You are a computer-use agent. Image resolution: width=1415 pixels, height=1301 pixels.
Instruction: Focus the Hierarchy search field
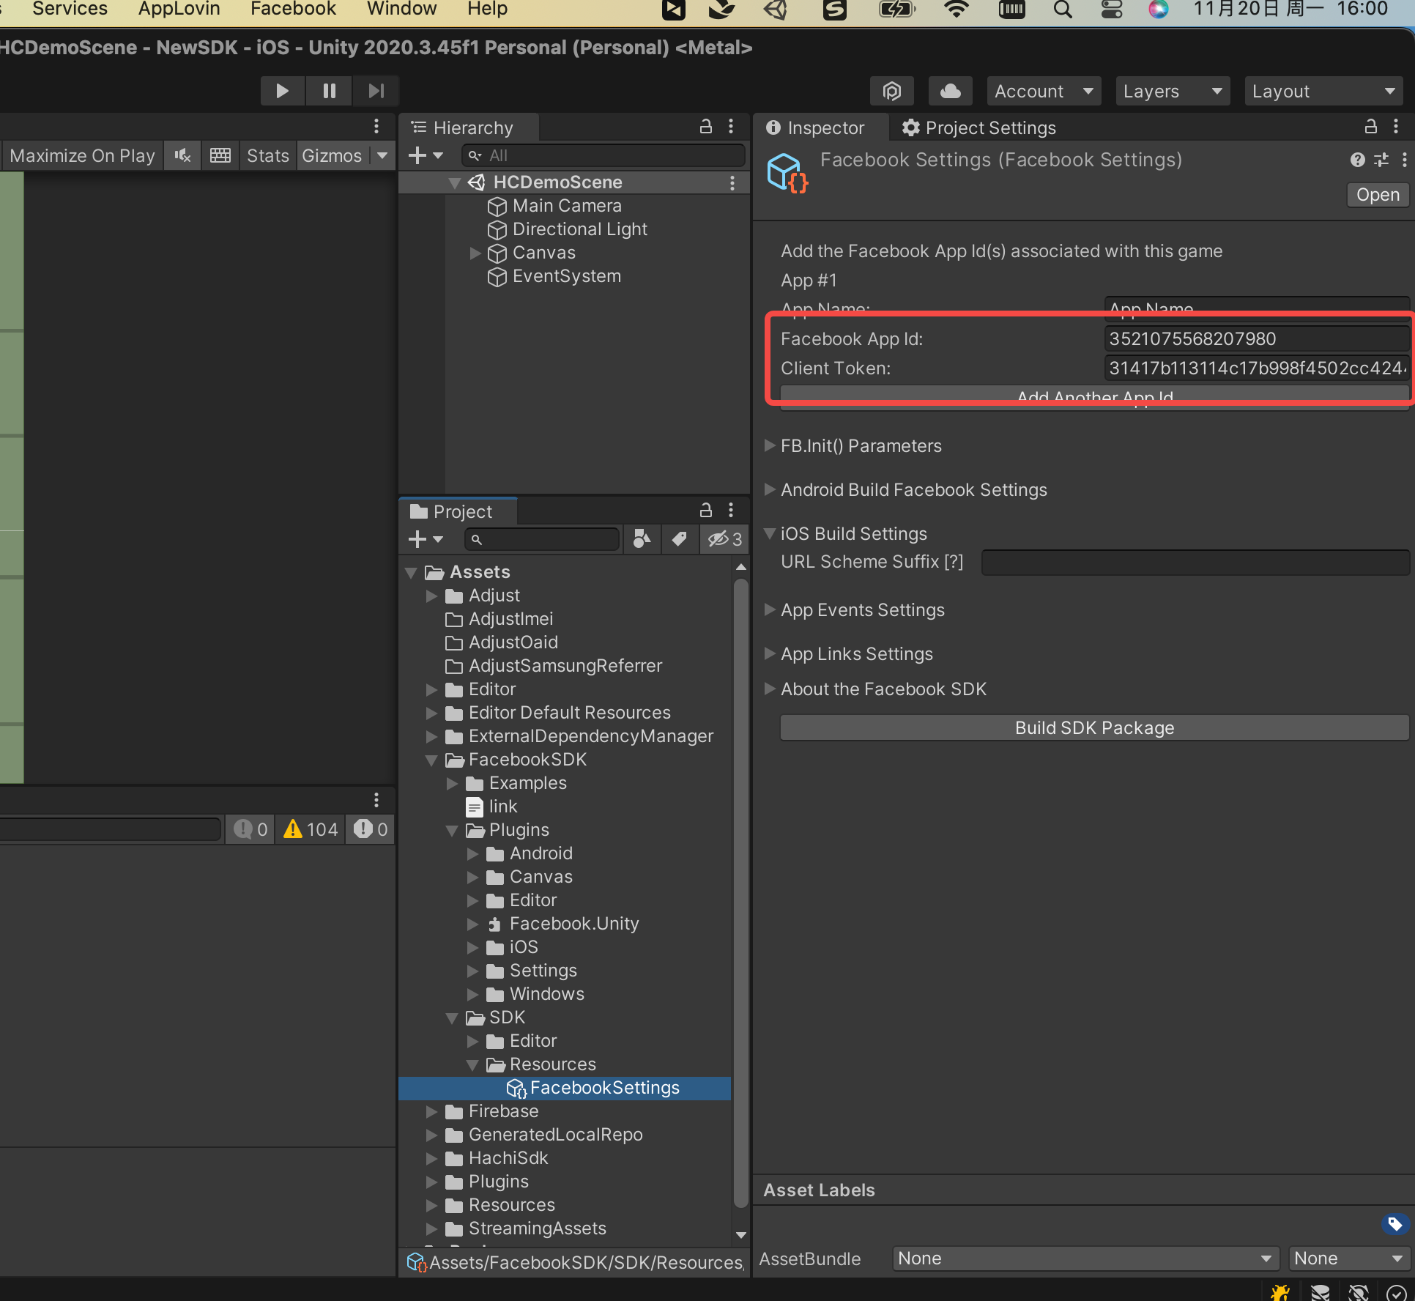point(603,155)
